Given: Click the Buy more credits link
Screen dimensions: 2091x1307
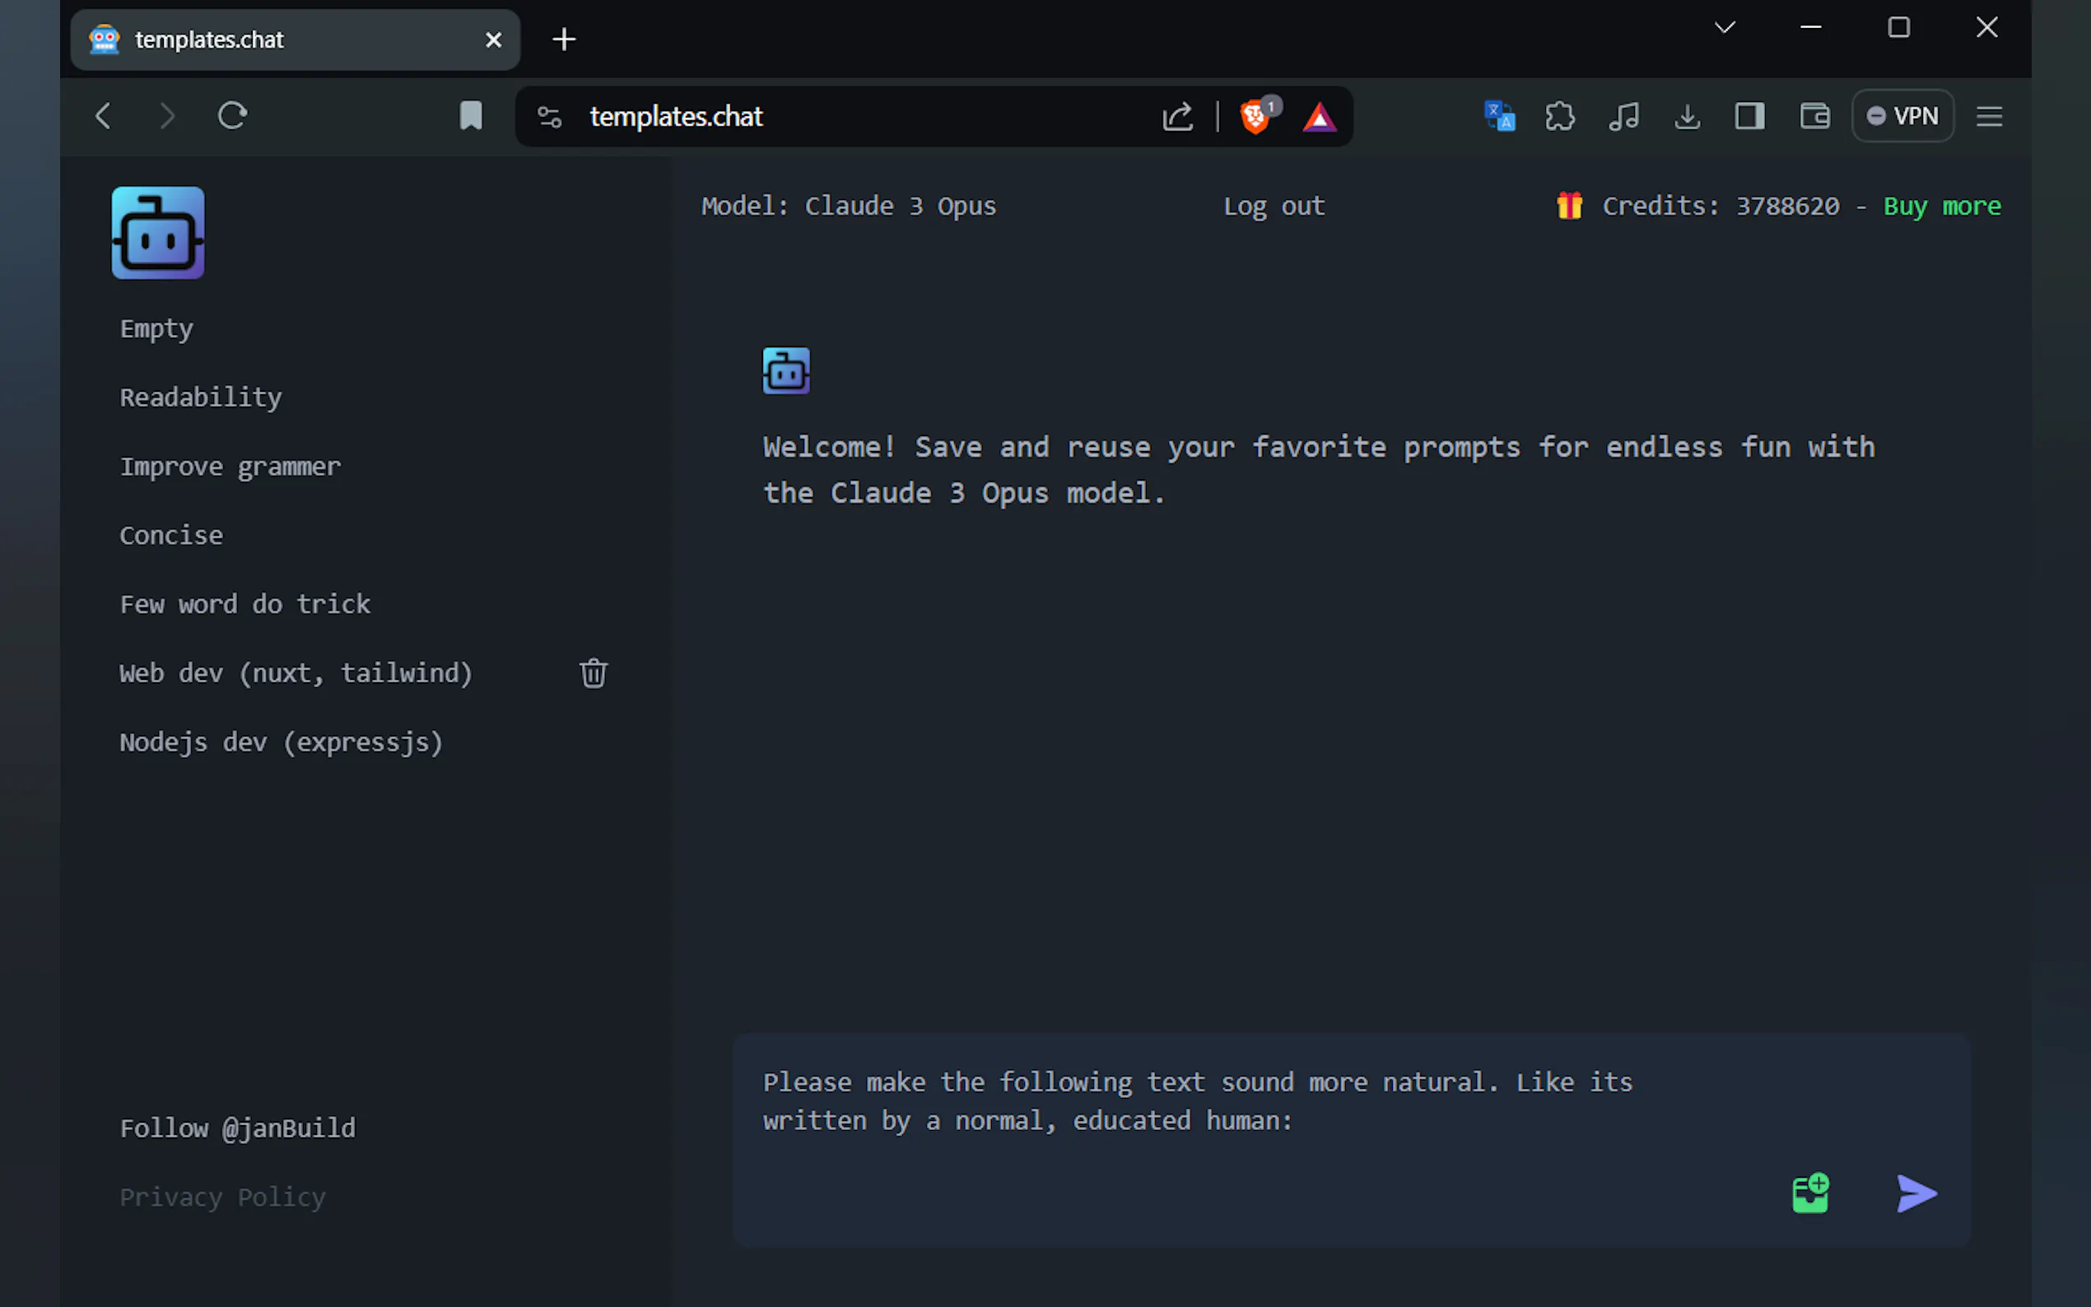Looking at the screenshot, I should pyautogui.click(x=1941, y=206).
